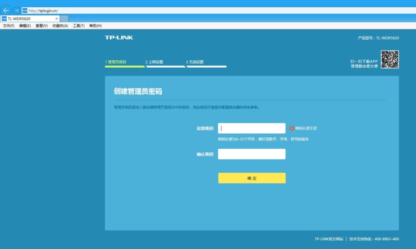Image resolution: width=416 pixels, height=249 pixels.
Task: Focus the 确认密码 confirm password field
Action: click(x=252, y=154)
